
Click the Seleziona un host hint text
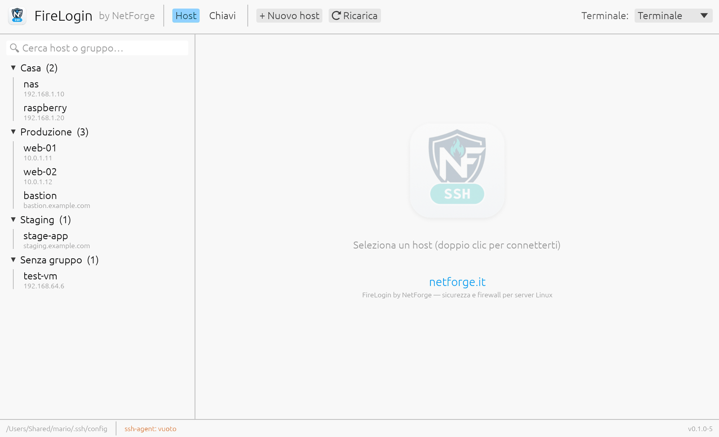pos(457,245)
